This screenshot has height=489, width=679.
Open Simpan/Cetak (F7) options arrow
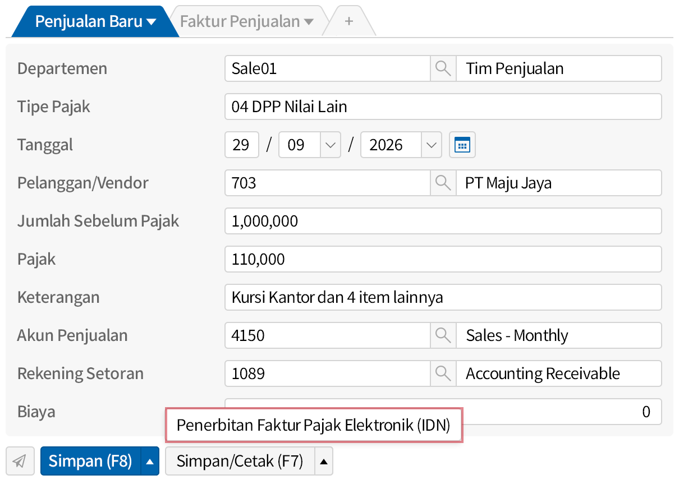pyautogui.click(x=324, y=461)
